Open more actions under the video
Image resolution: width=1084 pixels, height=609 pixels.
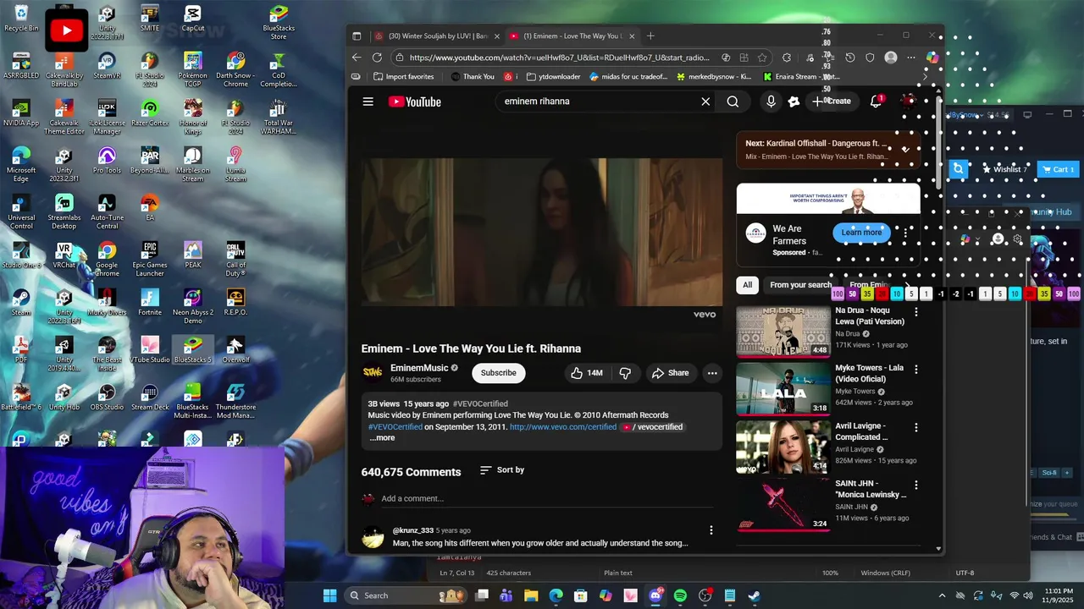coord(712,373)
